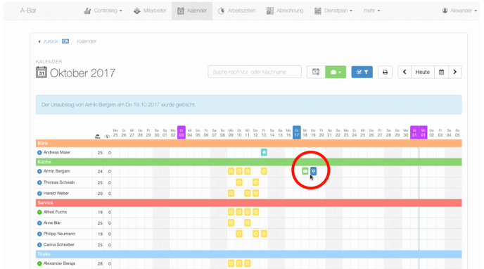This screenshot has height=269, width=484.
Task: Expand the Controlling menu
Action: [103, 11]
